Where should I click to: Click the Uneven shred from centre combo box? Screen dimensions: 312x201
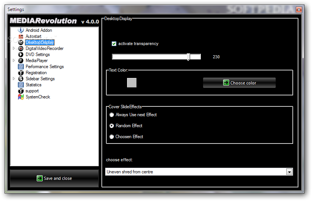tap(199, 172)
